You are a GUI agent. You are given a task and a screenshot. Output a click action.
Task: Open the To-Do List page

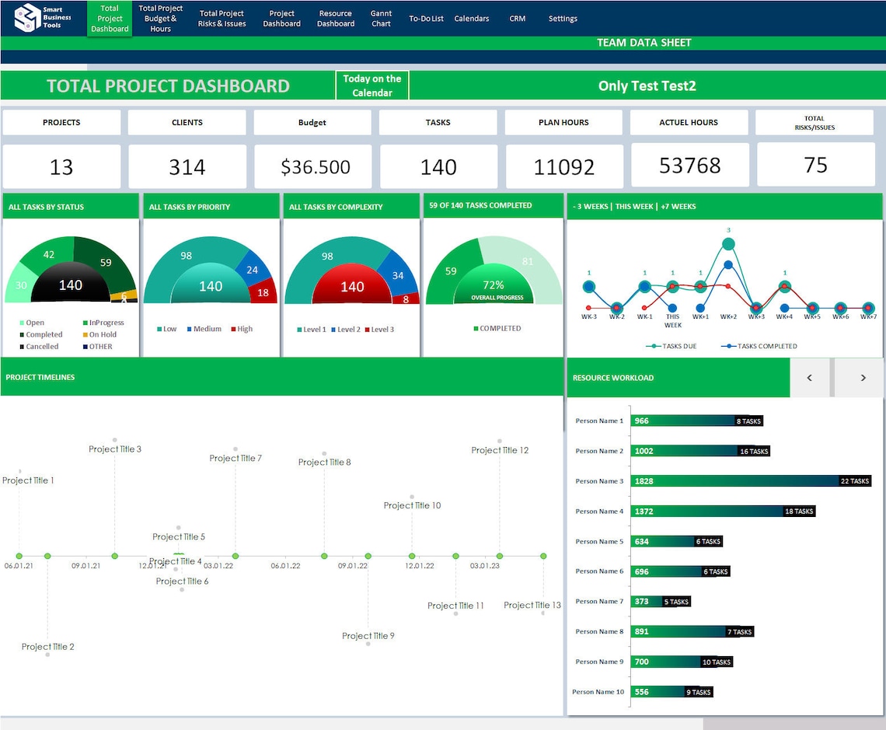pos(426,19)
